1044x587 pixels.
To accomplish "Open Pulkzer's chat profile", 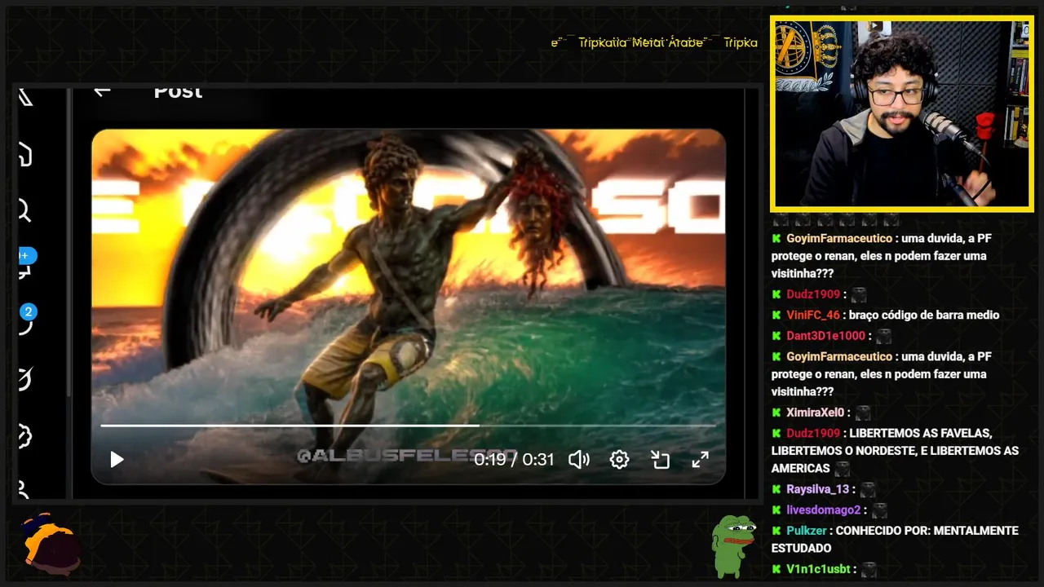I will click(x=807, y=530).
